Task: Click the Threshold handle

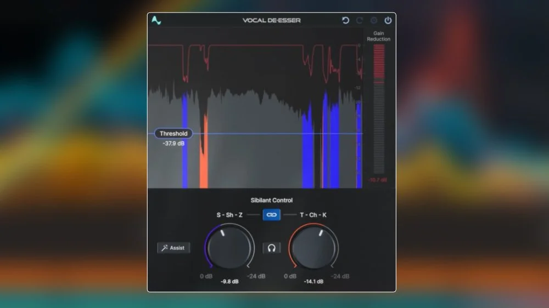Action: point(173,134)
